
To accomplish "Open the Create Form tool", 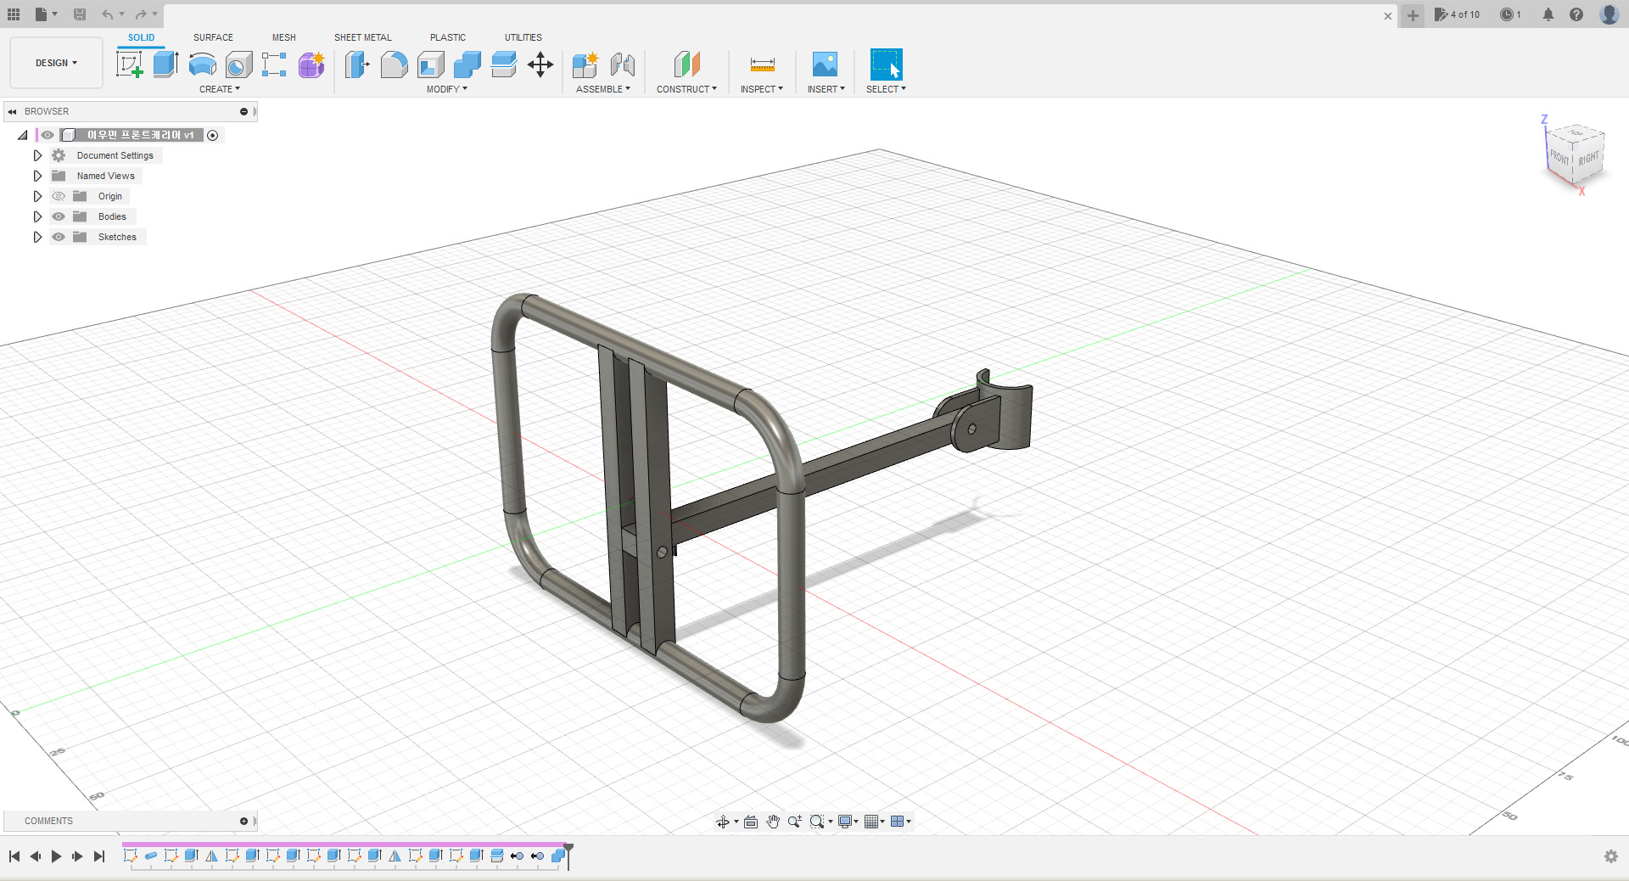I will point(311,65).
